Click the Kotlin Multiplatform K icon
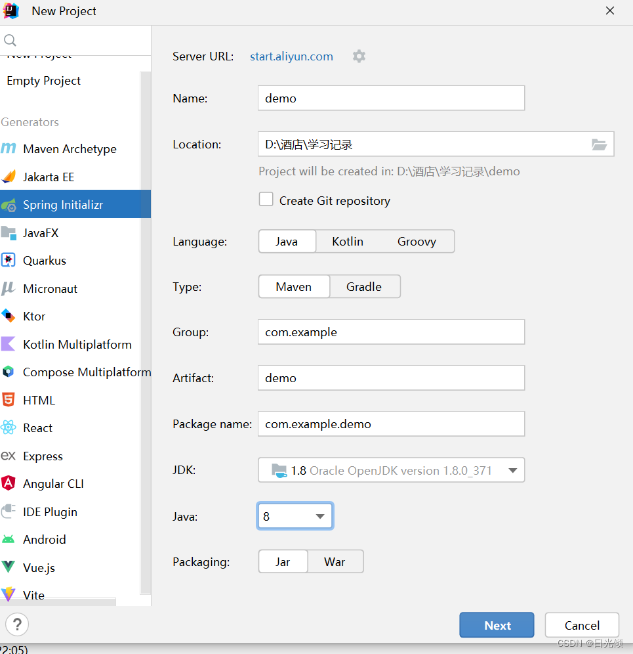633x654 pixels. click(x=9, y=344)
